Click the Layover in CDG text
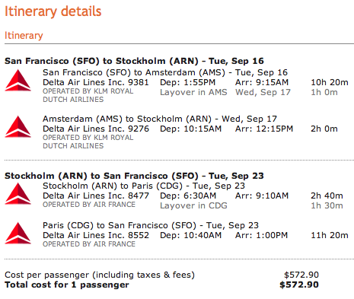The width and height of the screenshot is (354, 299). 193,205
